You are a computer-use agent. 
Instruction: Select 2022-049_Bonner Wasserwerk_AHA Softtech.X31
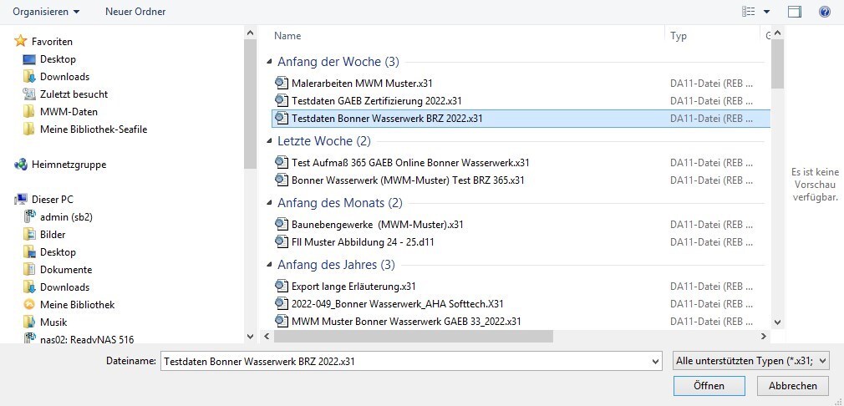pyautogui.click(x=398, y=304)
